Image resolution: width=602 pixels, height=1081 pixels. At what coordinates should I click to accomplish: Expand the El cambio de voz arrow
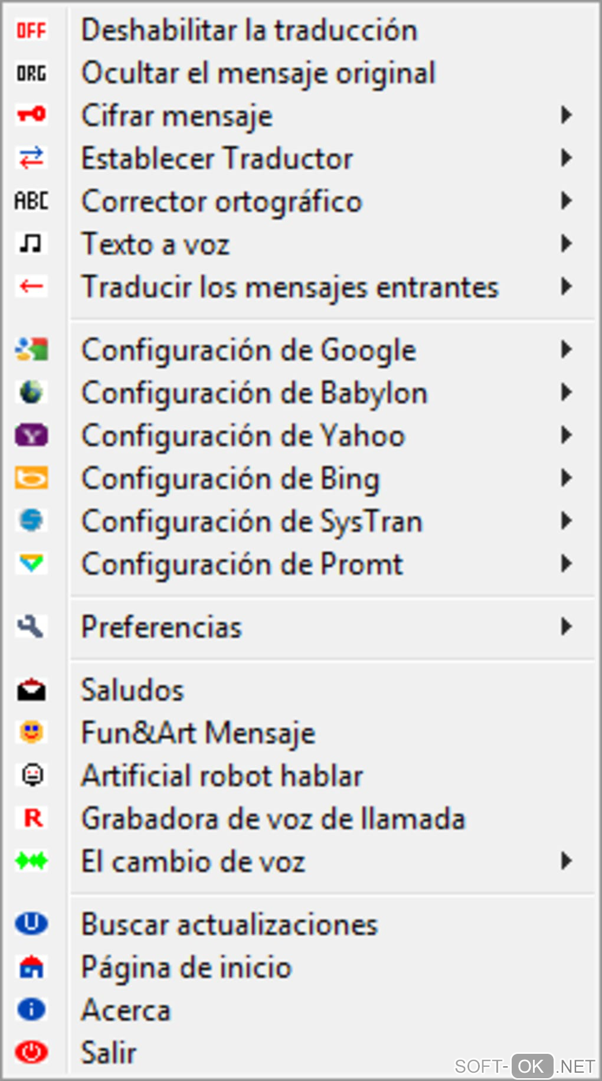pos(566,861)
